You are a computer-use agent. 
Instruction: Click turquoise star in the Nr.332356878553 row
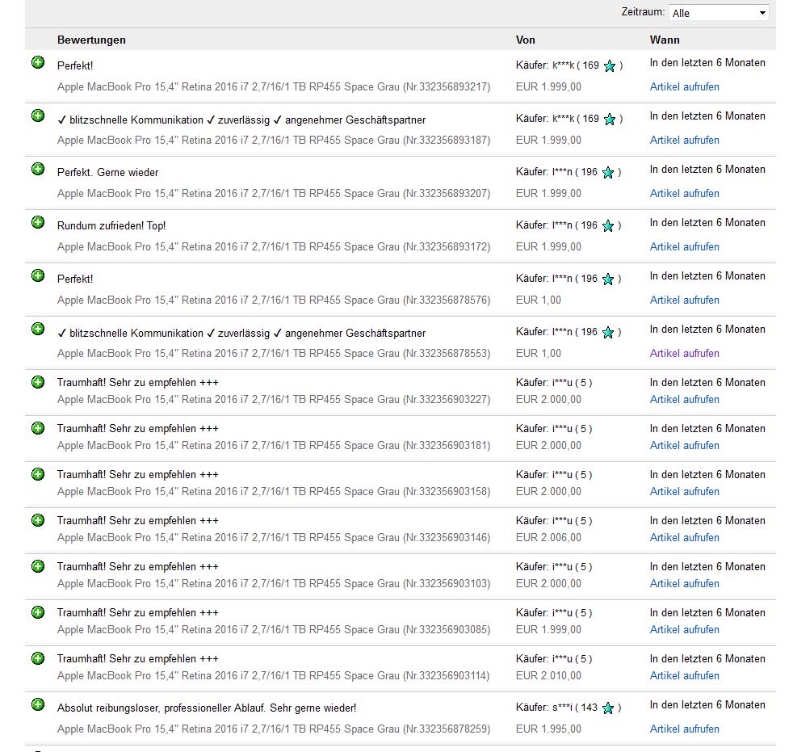[x=608, y=332]
